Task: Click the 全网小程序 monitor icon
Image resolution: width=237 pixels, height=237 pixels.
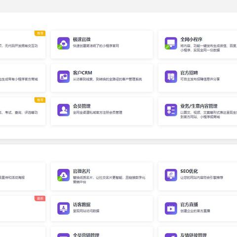Action: [x=171, y=43]
